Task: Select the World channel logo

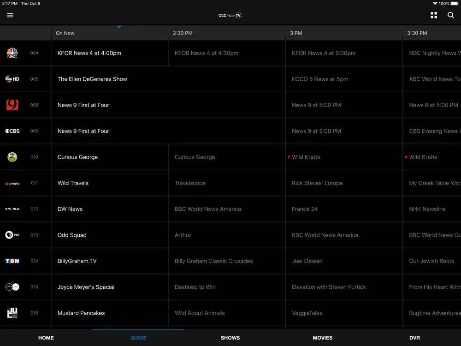Action: 12,209
